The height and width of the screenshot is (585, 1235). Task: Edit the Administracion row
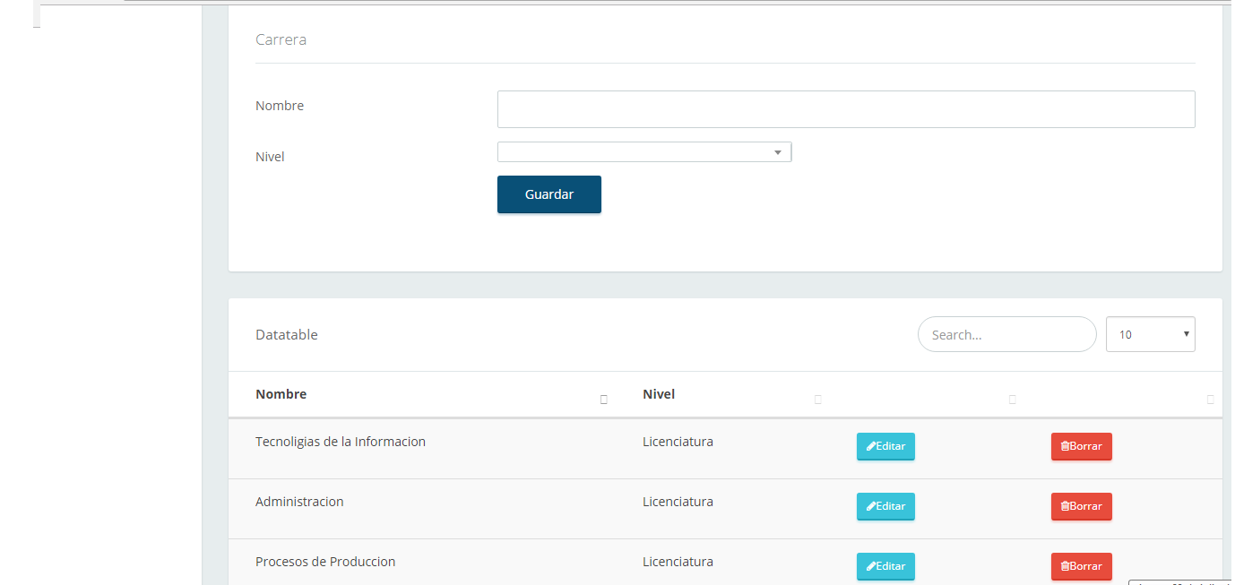(x=885, y=506)
